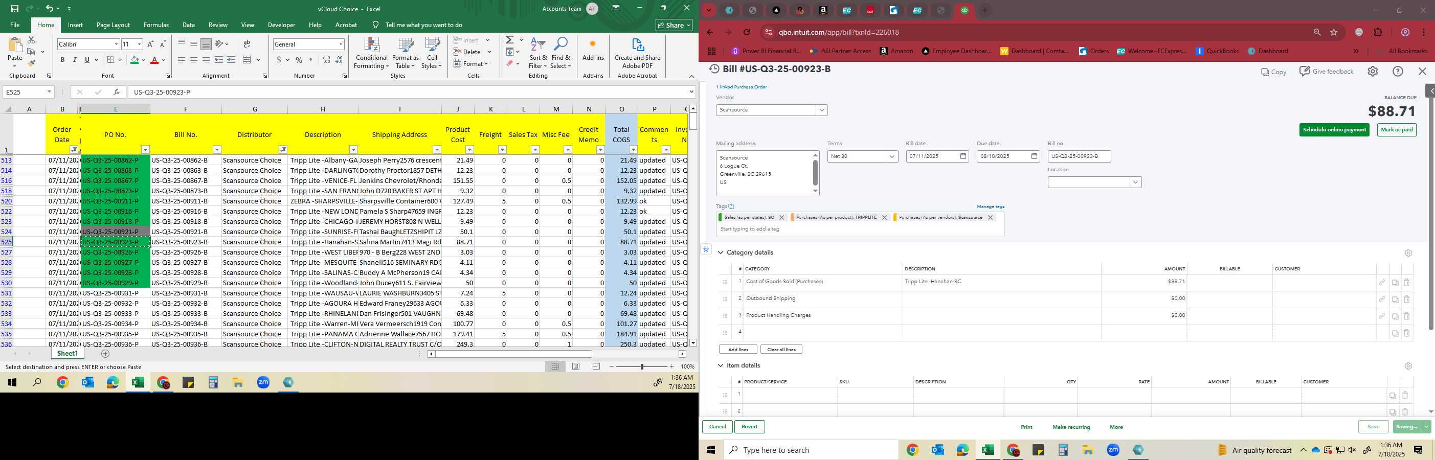Open Excel from the Windows taskbar
The width and height of the screenshot is (1435, 460).
click(x=138, y=383)
